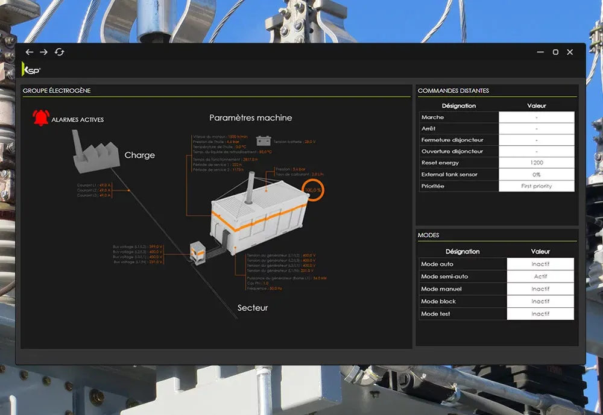Open the External tank sensor value cell
Screen dimensions: 603x415
[x=536, y=175]
